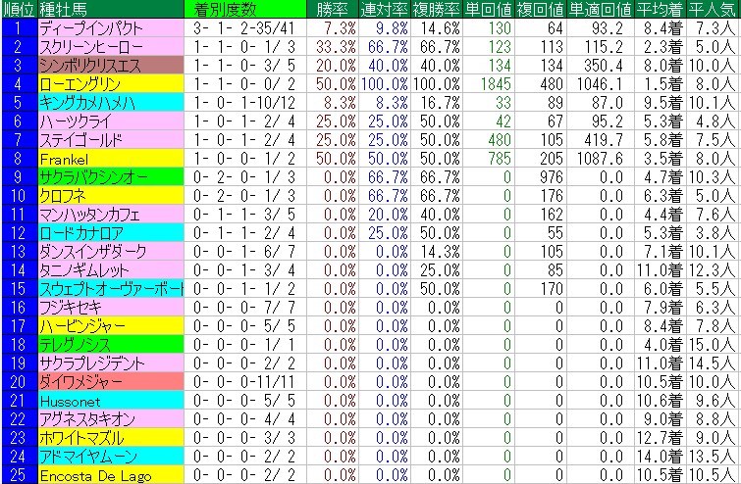Select the 3.8人 popularity for ロードカナロア
The height and width of the screenshot is (484, 741).
pos(714,233)
